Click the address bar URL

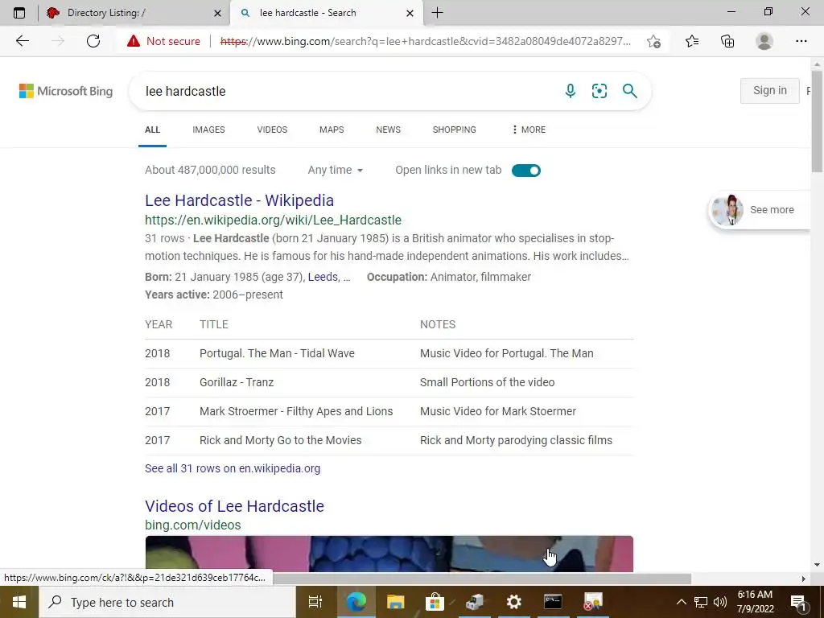click(x=426, y=41)
